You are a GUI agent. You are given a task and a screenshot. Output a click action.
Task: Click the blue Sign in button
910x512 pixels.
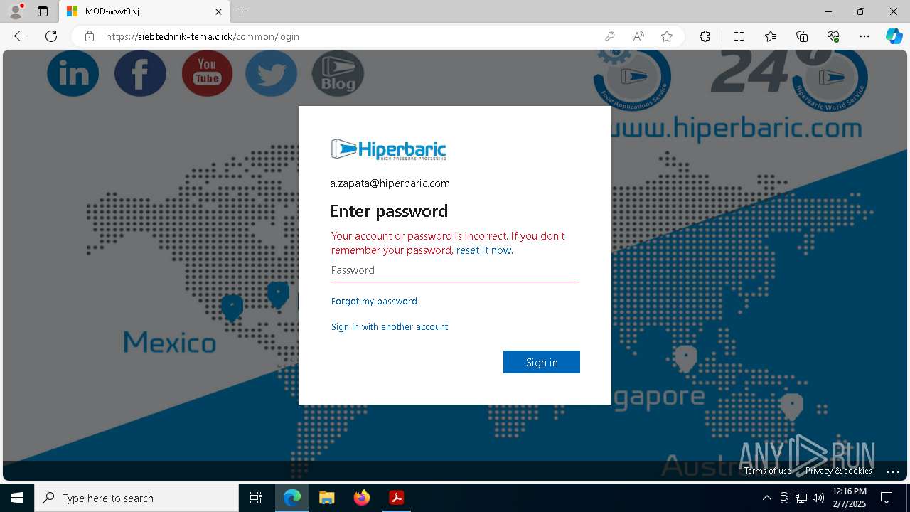[542, 362]
